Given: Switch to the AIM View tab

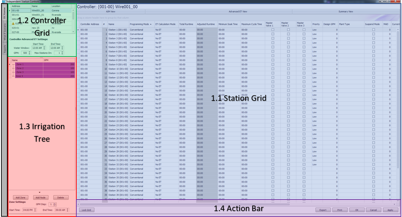Looking at the screenshot, I should (111, 12).
